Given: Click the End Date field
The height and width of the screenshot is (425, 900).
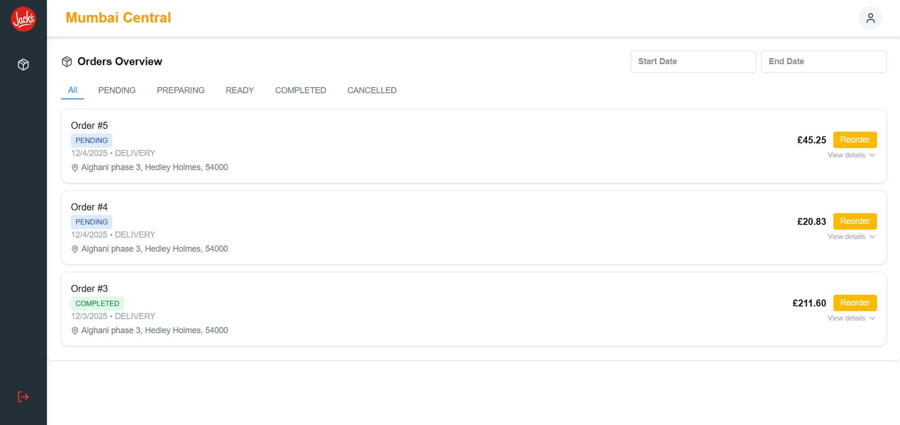Looking at the screenshot, I should 824,61.
